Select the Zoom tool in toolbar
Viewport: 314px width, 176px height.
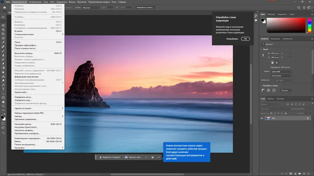3,106
